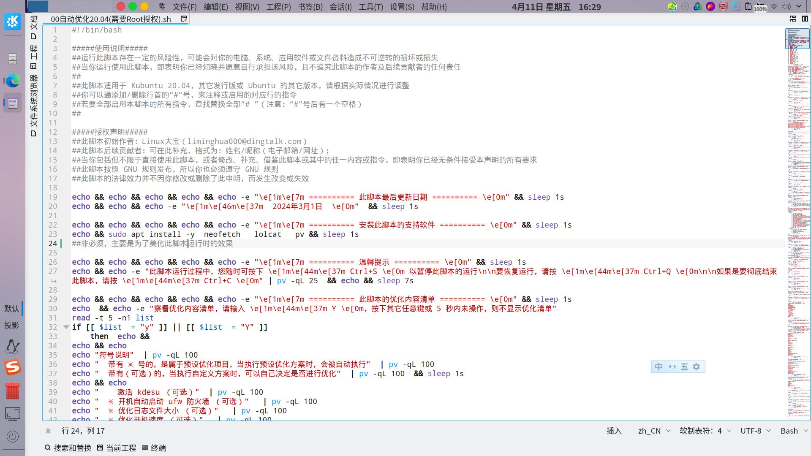
Task: Launch Microsoft Edge from the dock
Action: (12, 81)
